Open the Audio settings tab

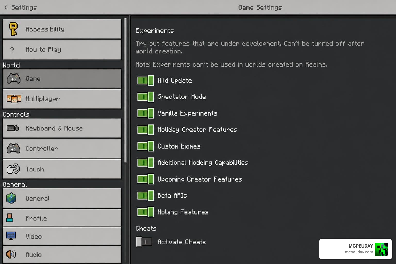62,254
